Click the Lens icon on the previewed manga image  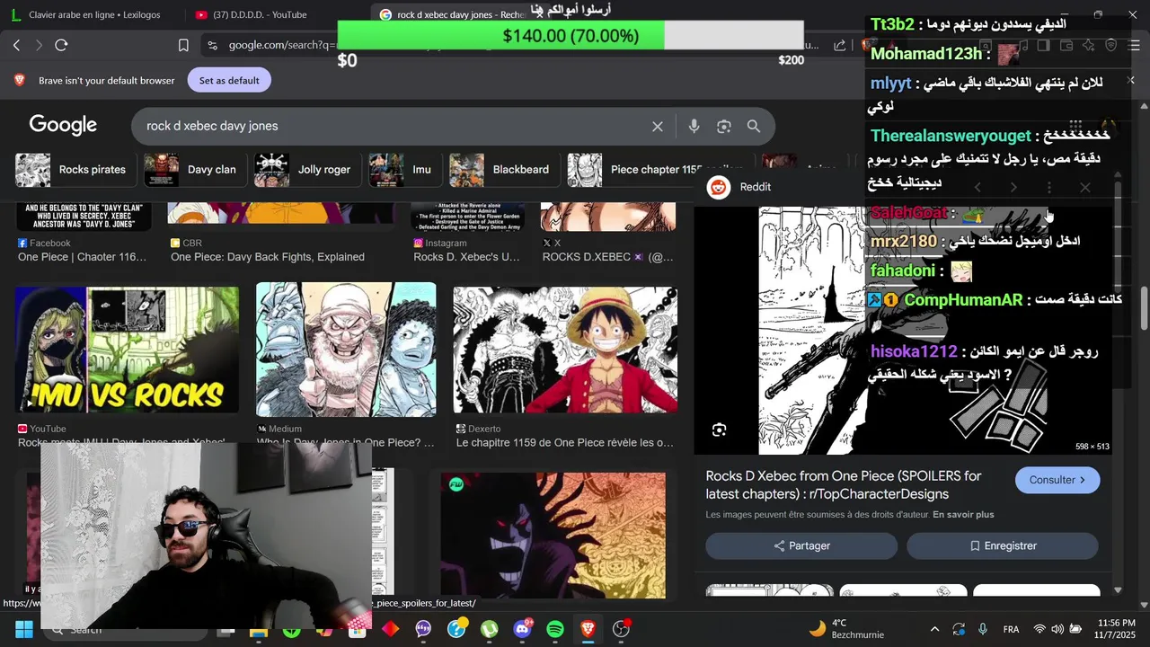click(719, 430)
